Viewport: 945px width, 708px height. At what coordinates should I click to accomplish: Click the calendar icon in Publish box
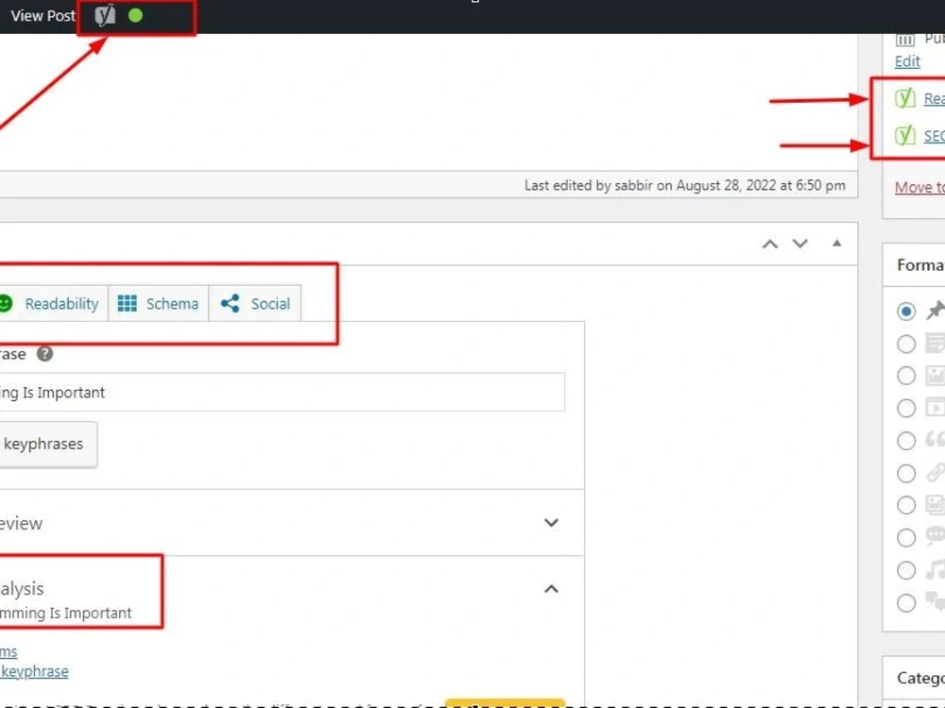[x=904, y=40]
